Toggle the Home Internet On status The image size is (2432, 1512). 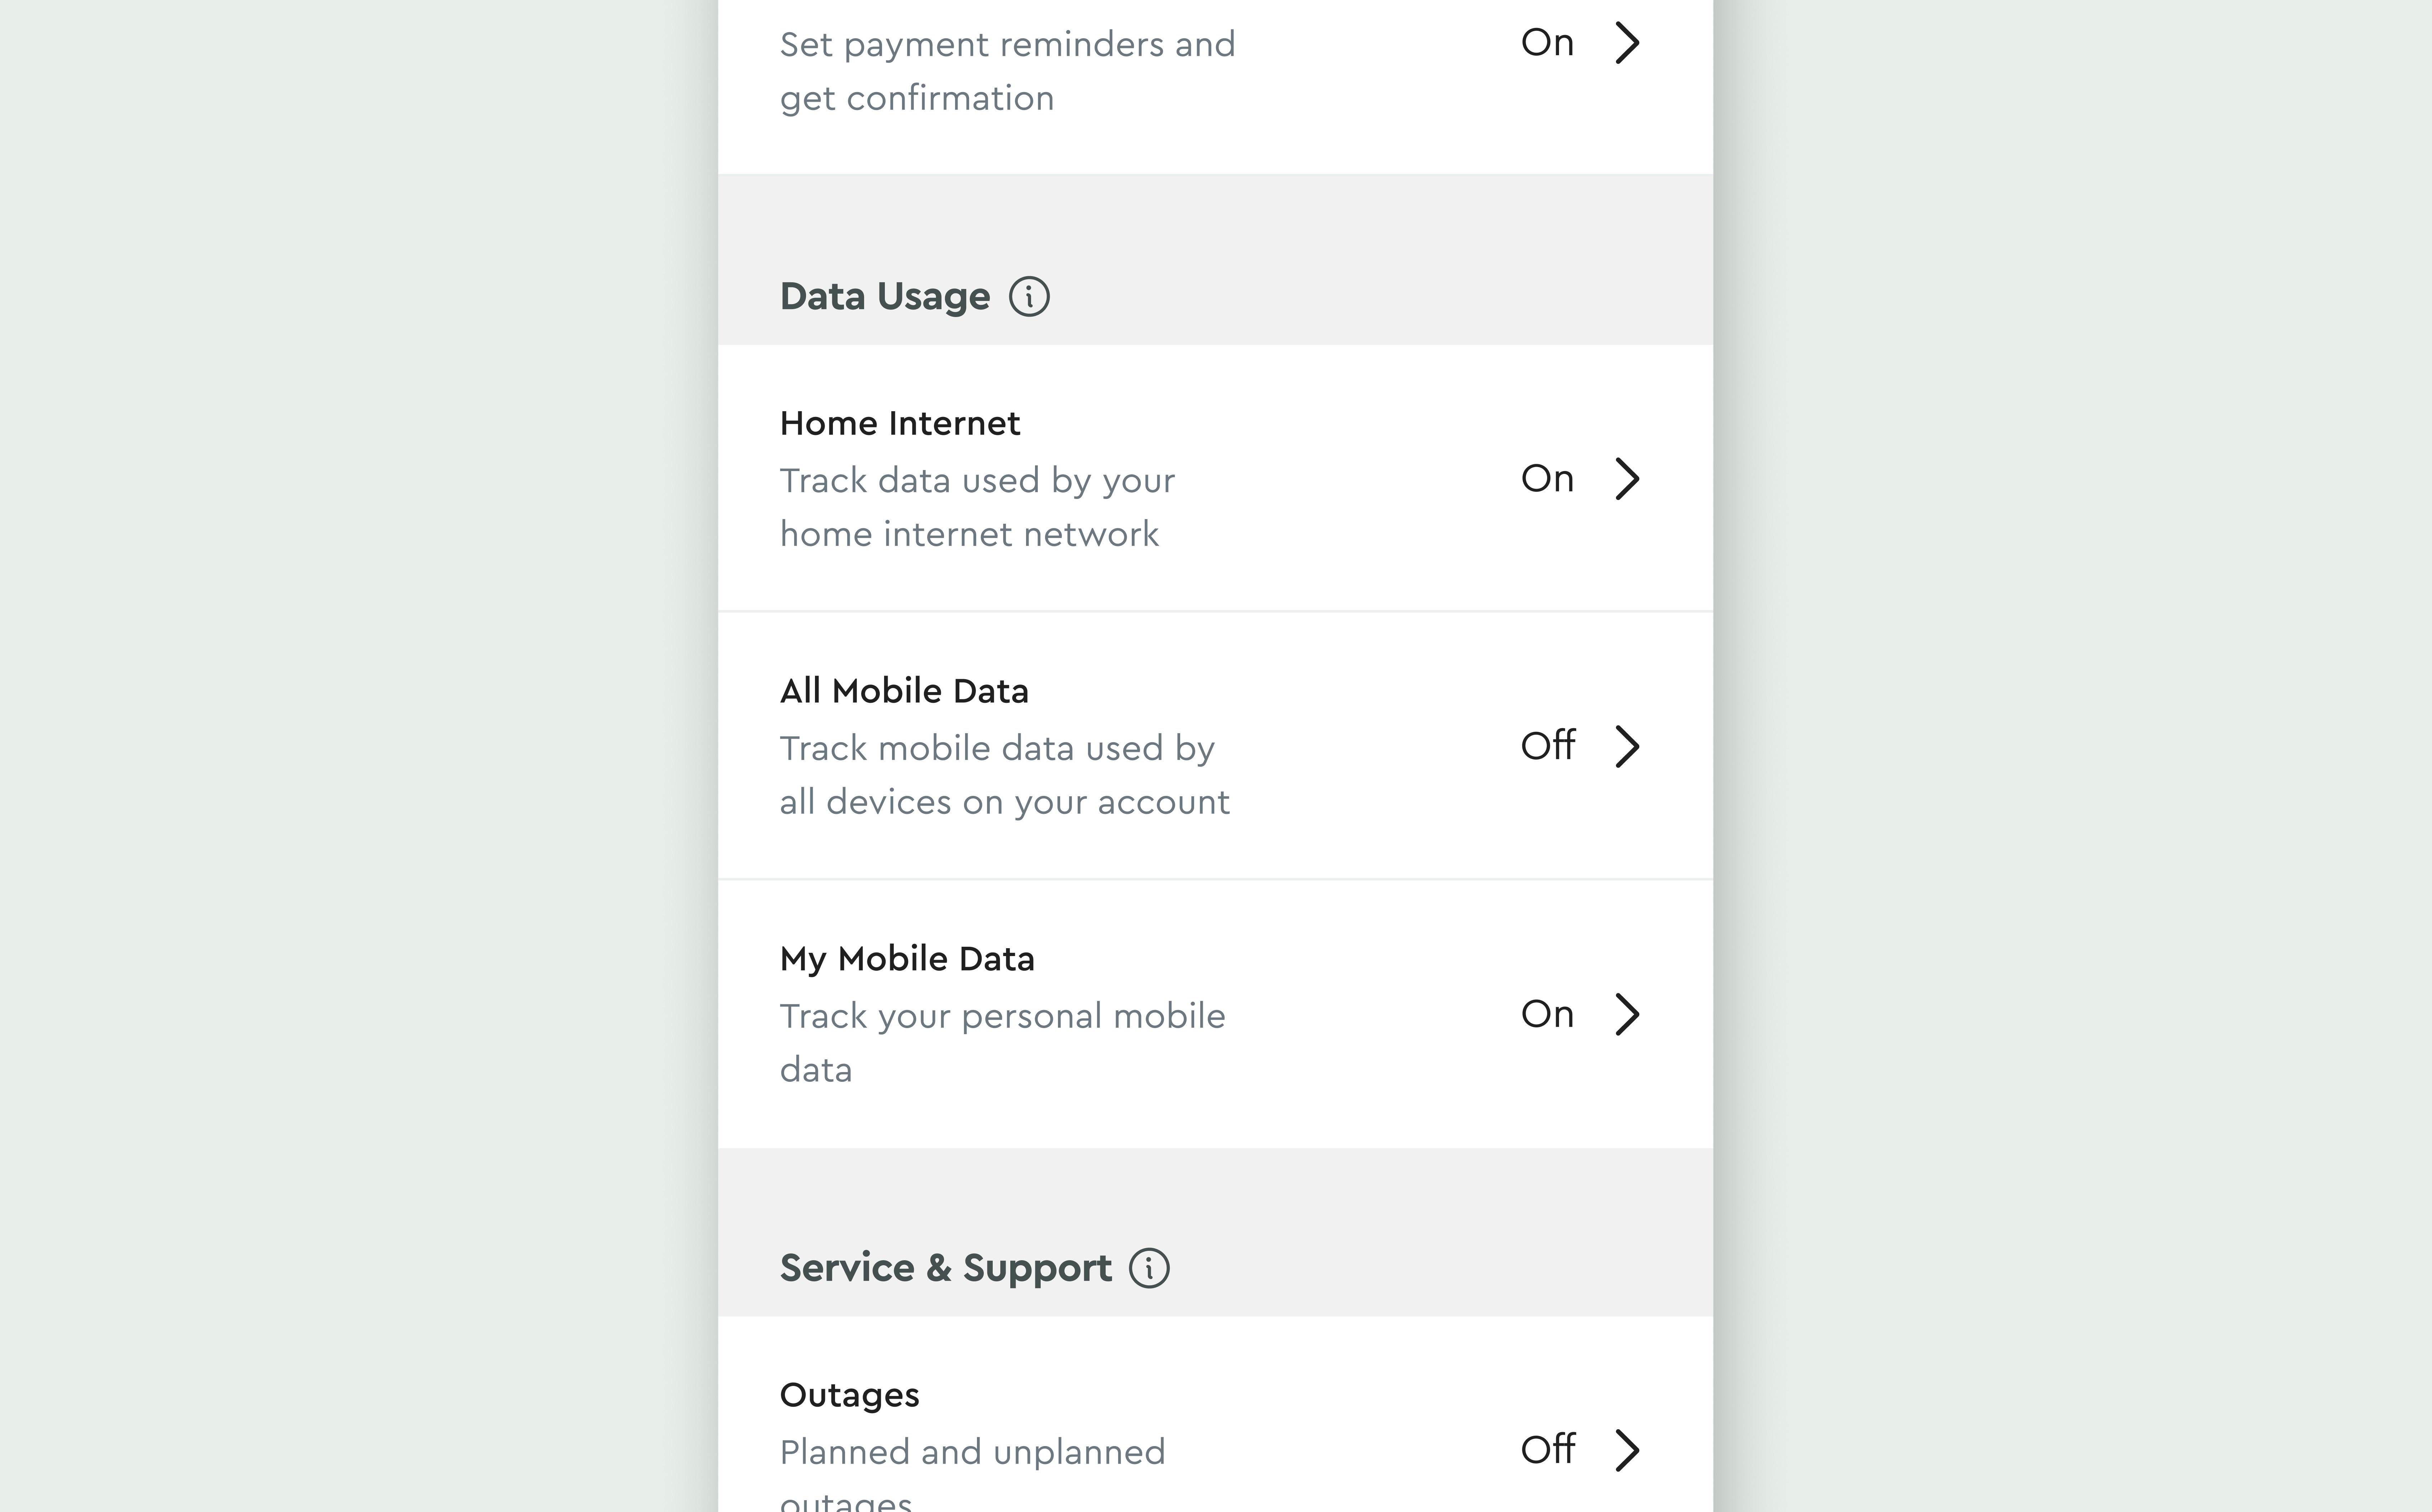pyautogui.click(x=1547, y=479)
